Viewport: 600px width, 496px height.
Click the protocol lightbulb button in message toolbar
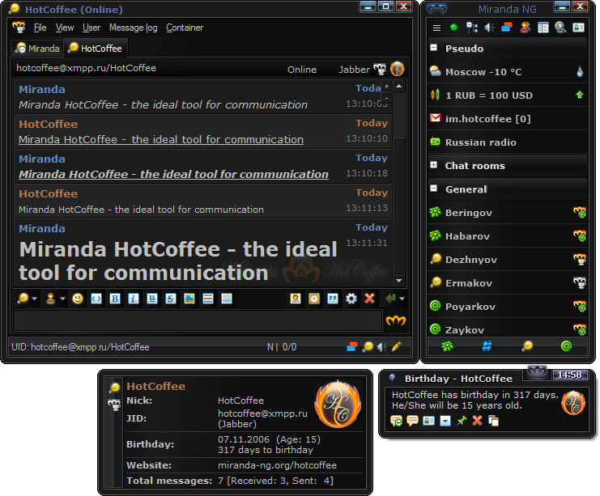(x=23, y=299)
